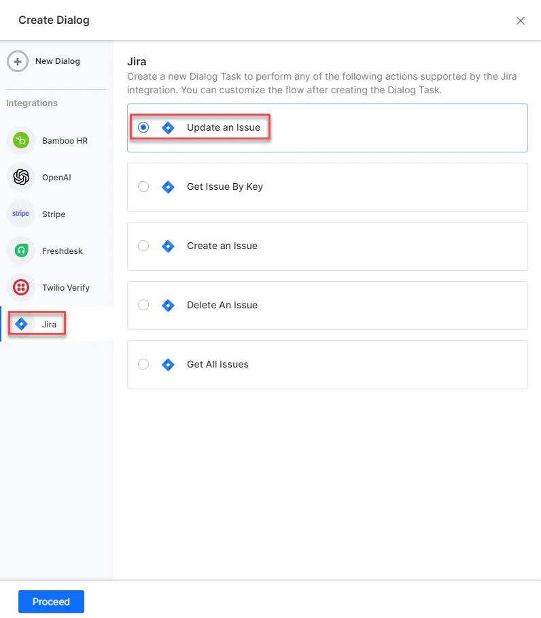Open the Stripe integration
Image resolution: width=541 pixels, height=618 pixels.
[x=20, y=214]
